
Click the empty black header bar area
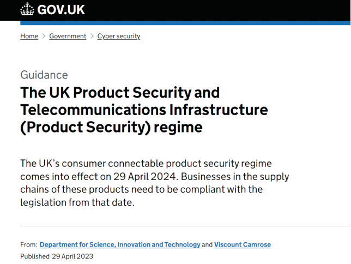(217, 10)
